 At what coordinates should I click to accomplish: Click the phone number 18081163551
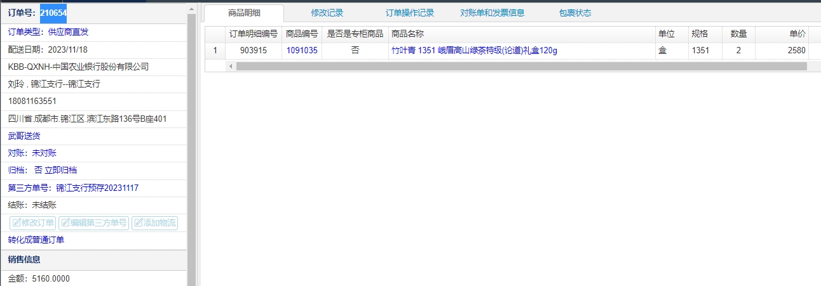[x=32, y=101]
